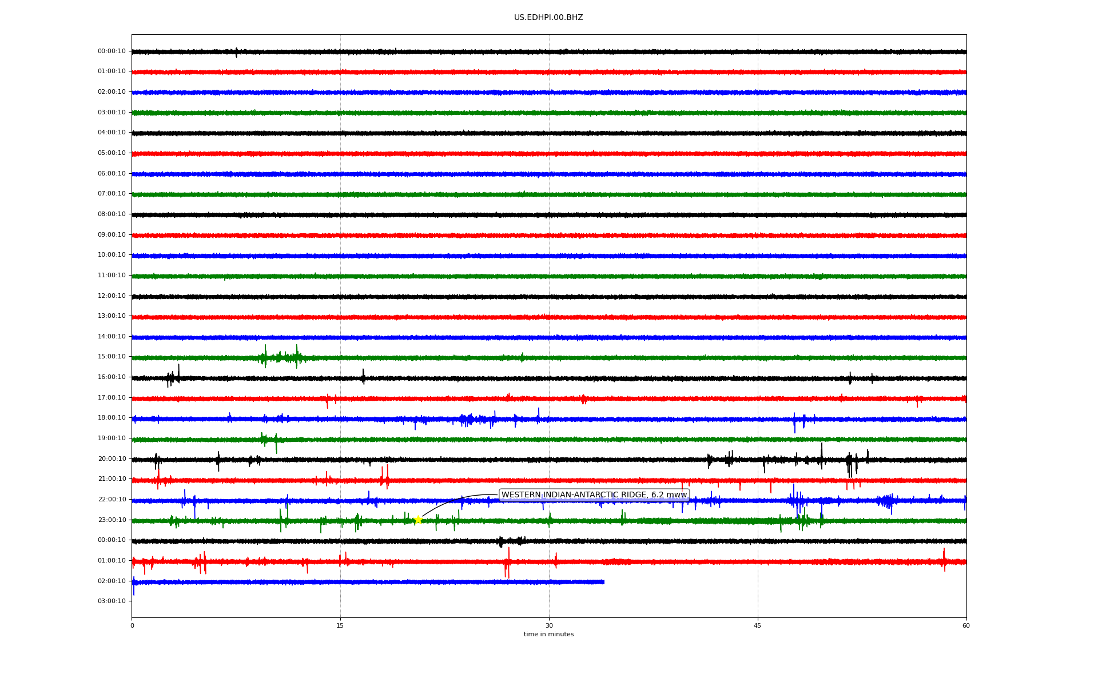The height and width of the screenshot is (686, 1098).
Task: Click the 14:00:10 time label
Action: [x=112, y=337]
